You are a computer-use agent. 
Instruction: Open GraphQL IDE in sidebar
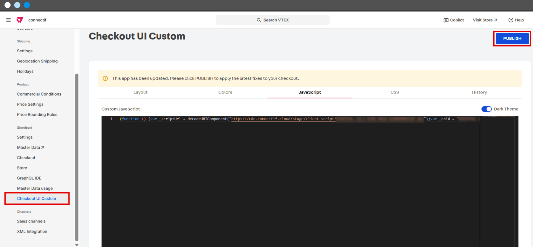point(29,178)
